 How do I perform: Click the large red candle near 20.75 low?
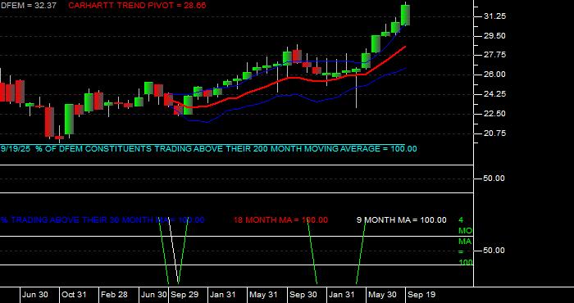coord(49,122)
